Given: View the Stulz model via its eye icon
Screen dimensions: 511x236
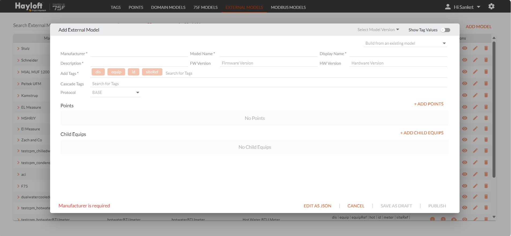Looking at the screenshot, I should point(465,48).
